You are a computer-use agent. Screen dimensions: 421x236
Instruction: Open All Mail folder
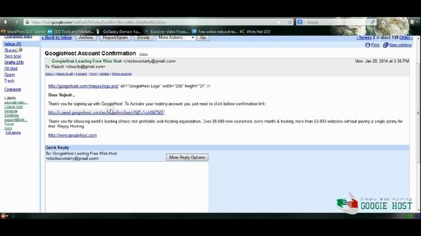(11, 68)
